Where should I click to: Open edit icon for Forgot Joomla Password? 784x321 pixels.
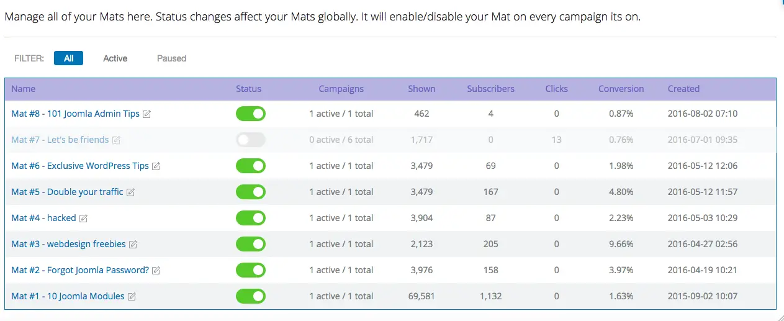(156, 271)
